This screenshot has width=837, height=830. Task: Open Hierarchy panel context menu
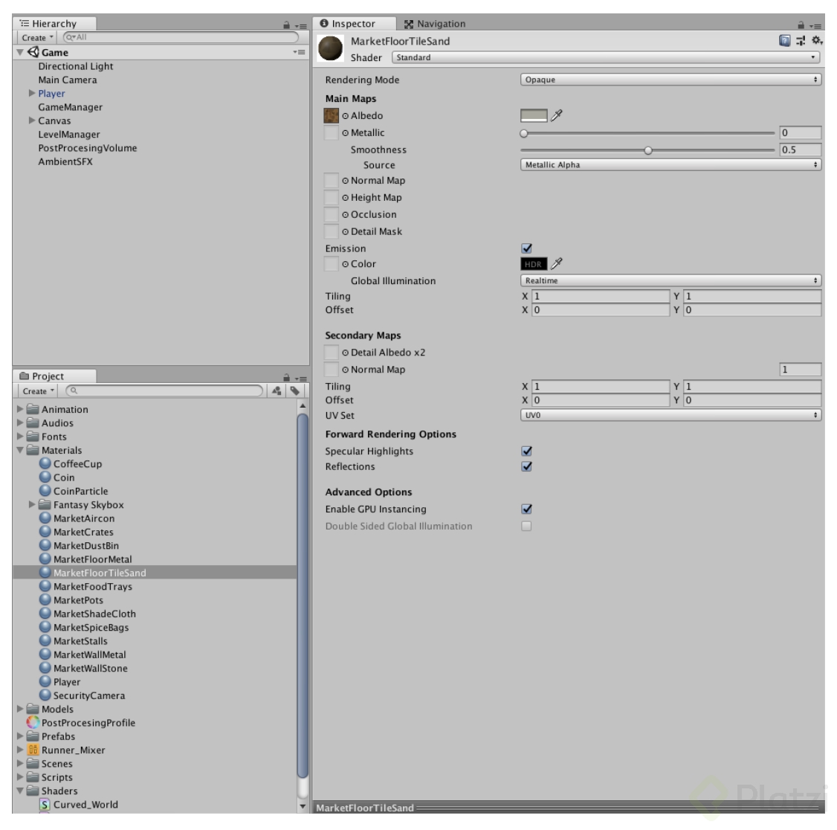[301, 25]
